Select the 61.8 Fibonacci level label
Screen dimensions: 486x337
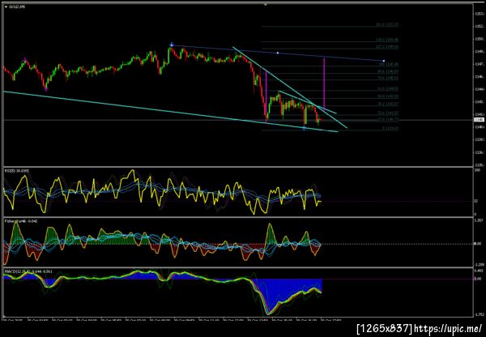388,89
